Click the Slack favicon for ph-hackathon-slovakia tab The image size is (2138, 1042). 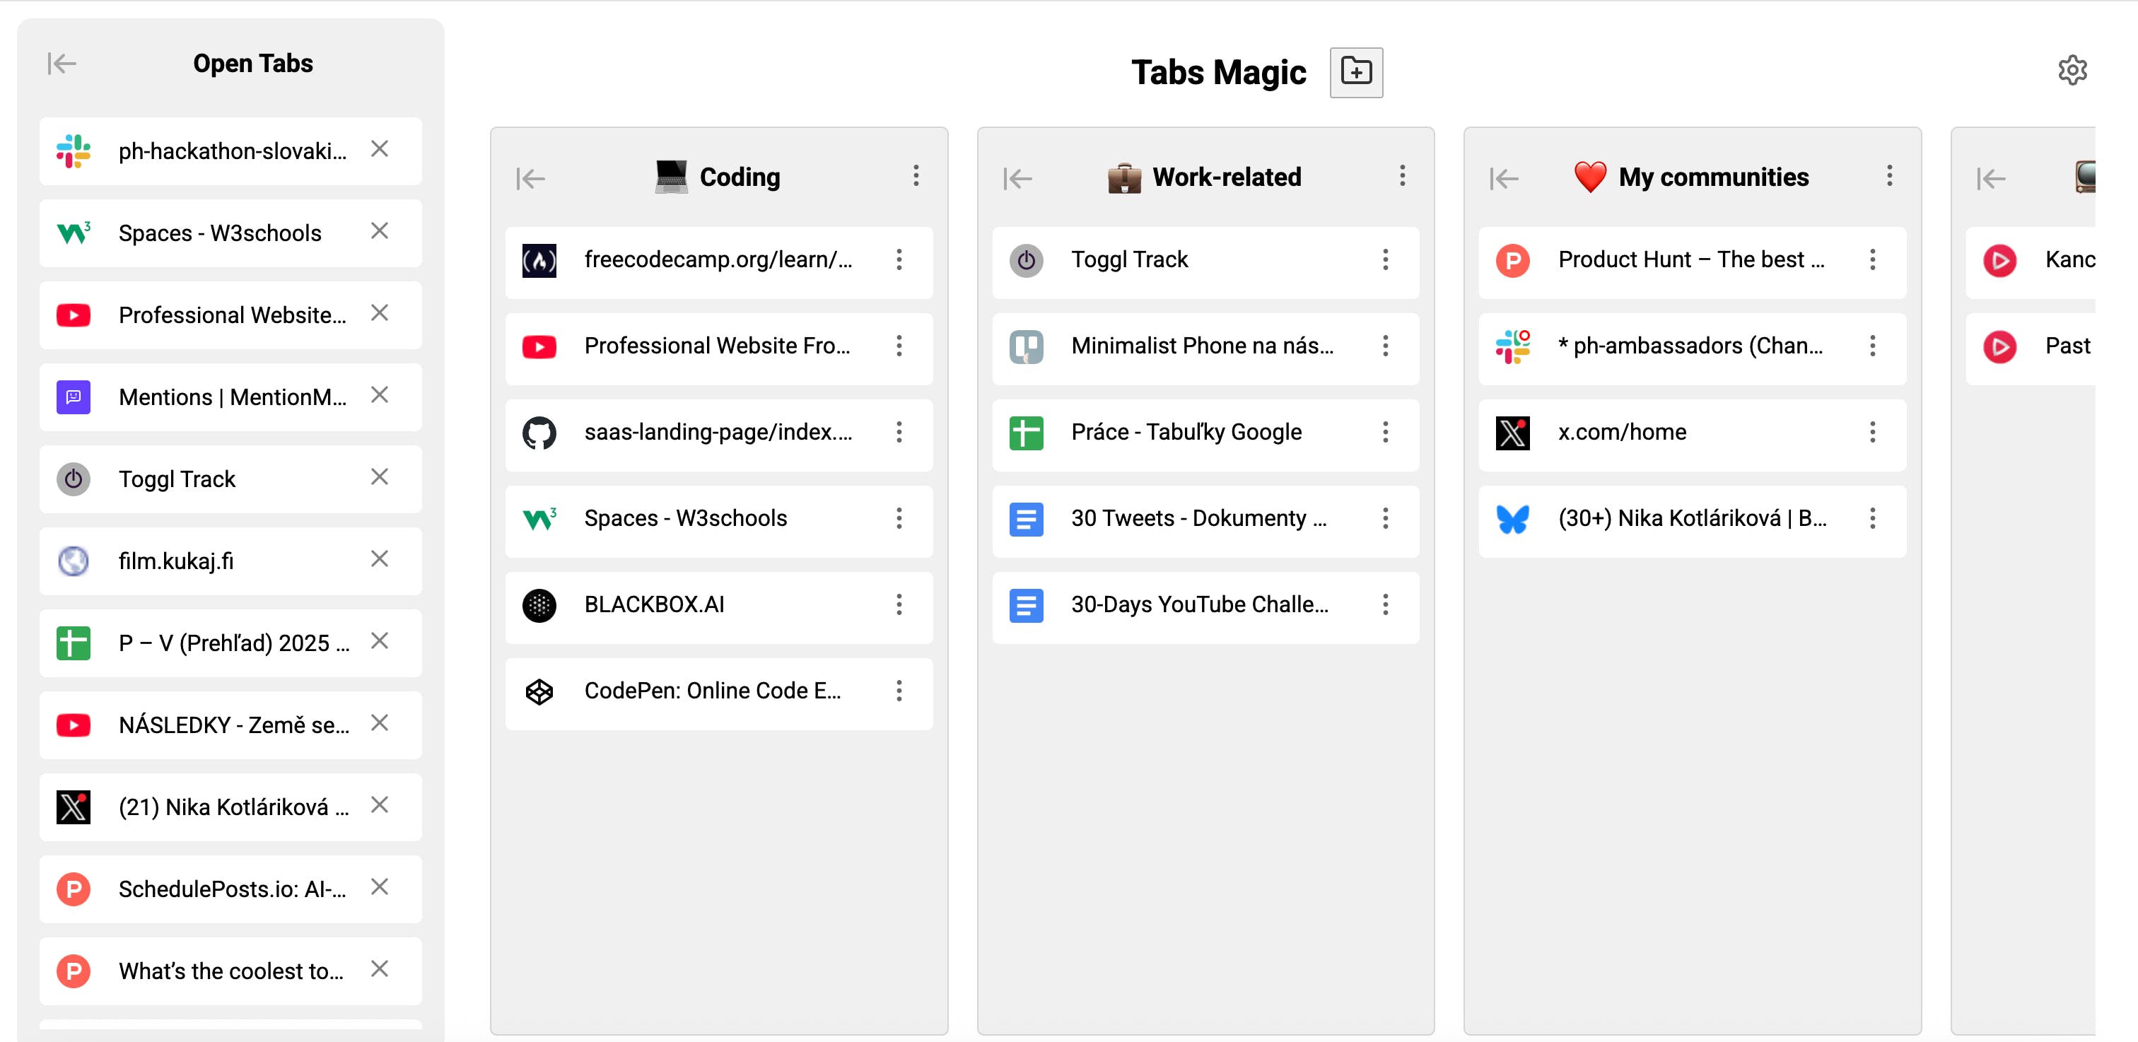tap(74, 151)
